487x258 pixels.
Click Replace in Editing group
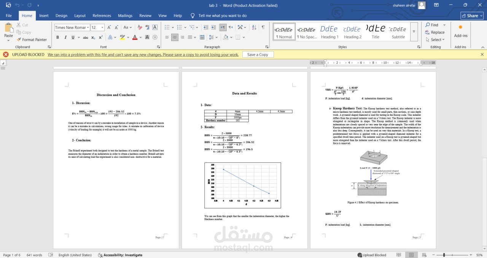pyautogui.click(x=434, y=32)
